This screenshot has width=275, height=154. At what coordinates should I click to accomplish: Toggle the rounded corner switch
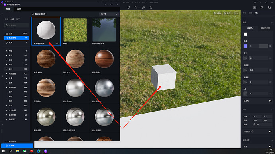270,146
